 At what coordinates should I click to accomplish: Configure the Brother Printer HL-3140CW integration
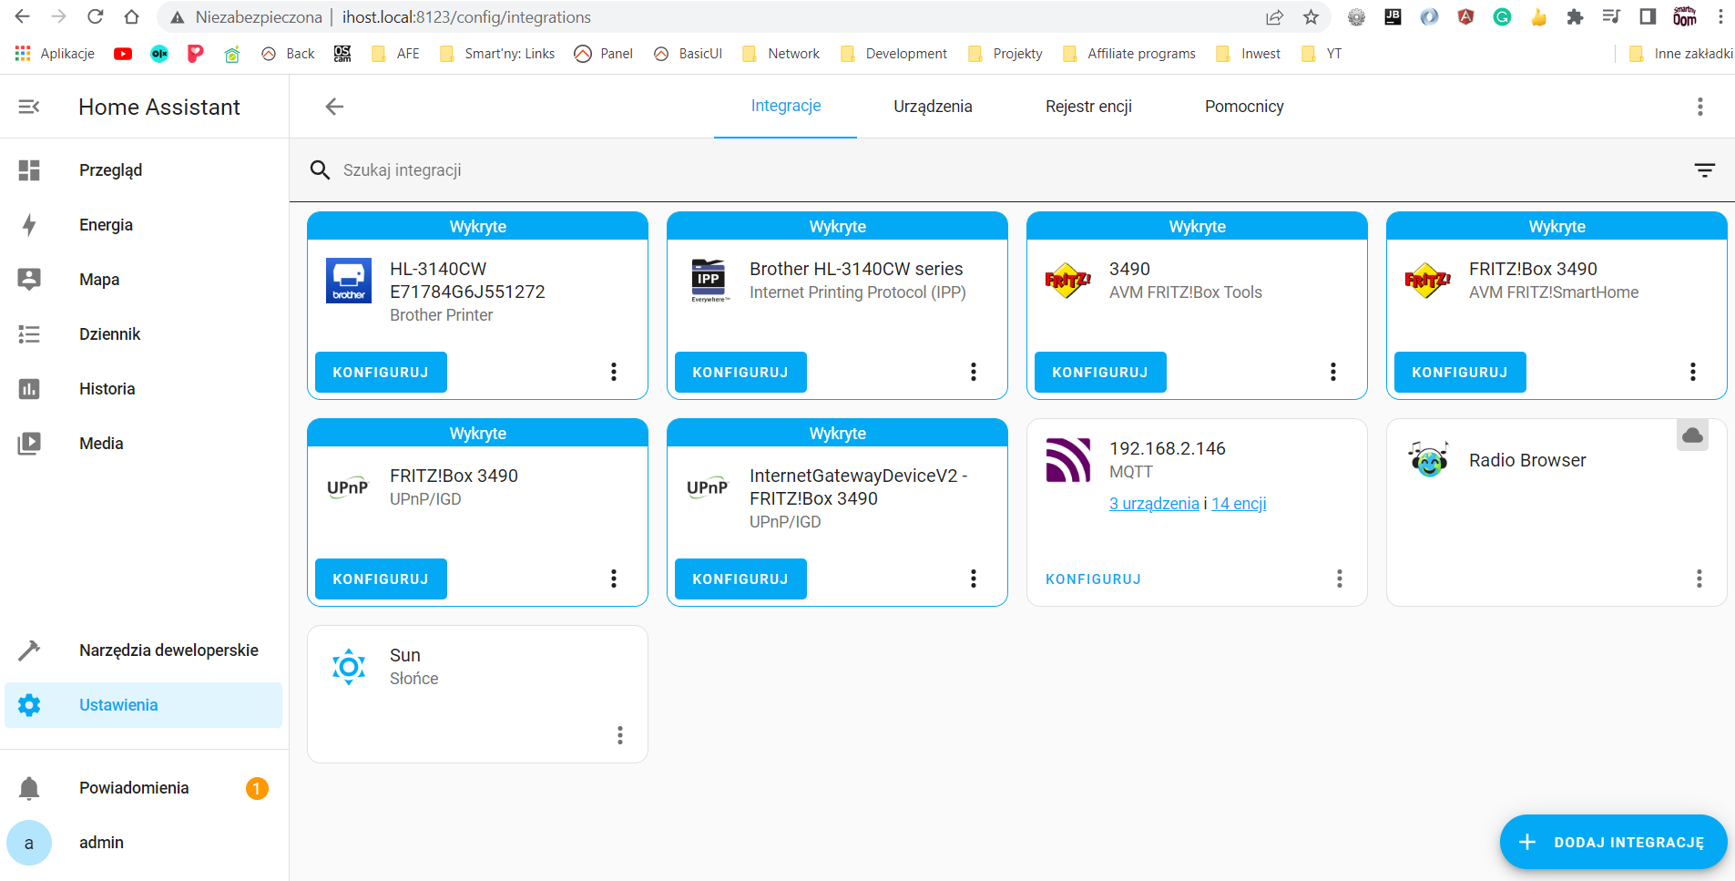pyautogui.click(x=381, y=372)
